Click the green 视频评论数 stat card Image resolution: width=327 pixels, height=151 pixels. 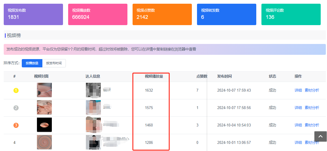pos(291,14)
